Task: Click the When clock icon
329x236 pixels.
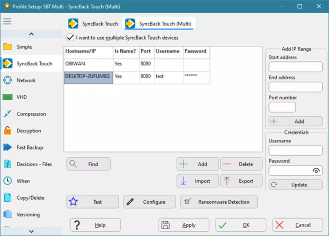Action: point(8,181)
